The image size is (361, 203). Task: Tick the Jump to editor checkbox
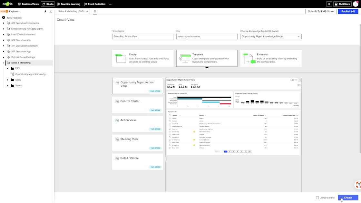(x=317, y=198)
